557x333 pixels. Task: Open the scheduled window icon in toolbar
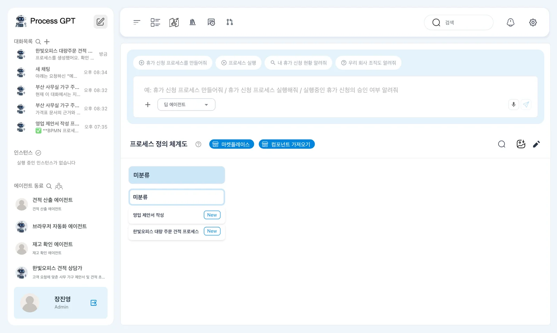(211, 22)
